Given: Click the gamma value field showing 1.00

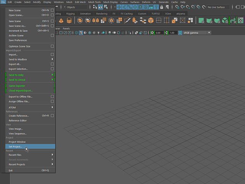Looking at the screenshot, I should click(x=173, y=33).
